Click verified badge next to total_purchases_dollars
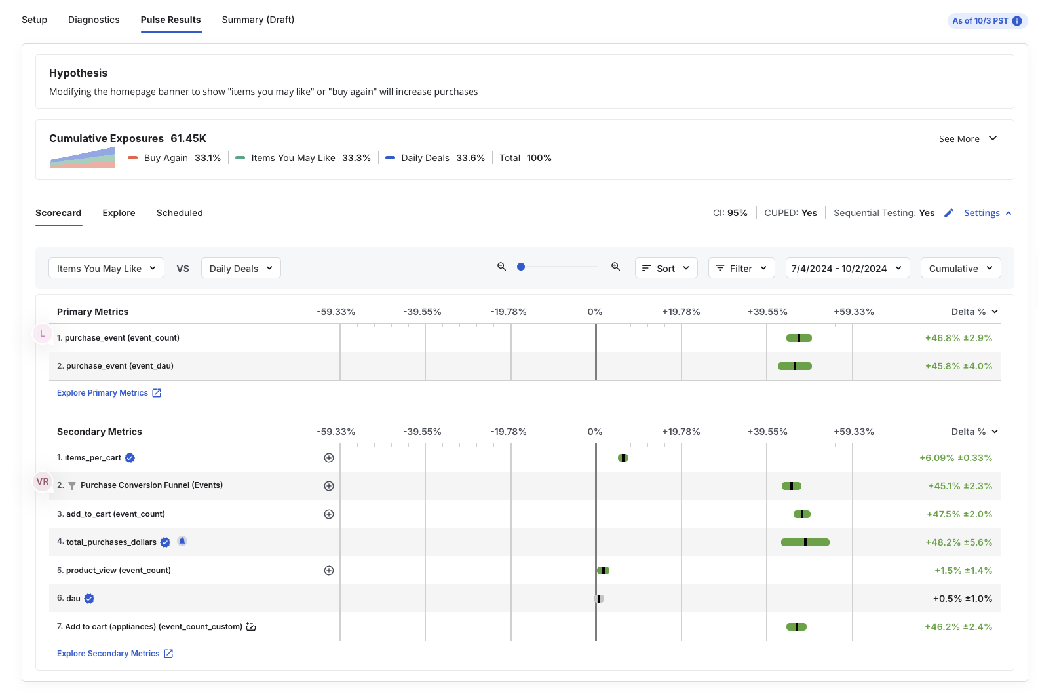The height and width of the screenshot is (693, 1038). tap(165, 542)
